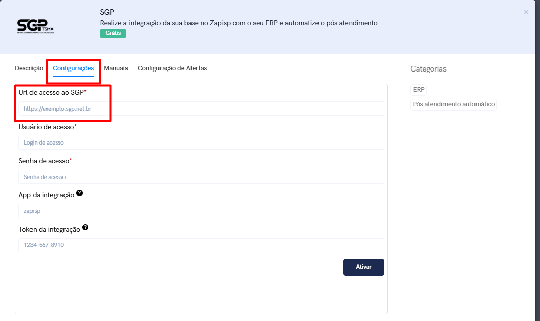Viewport: 540px width, 321px height.
Task: Select the Senha de acesso password field
Action: point(201,177)
